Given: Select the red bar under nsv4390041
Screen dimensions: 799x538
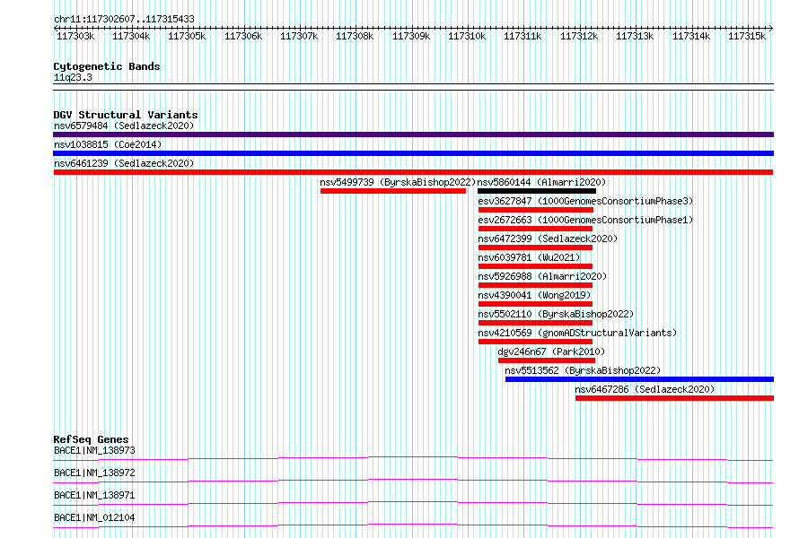Looking at the screenshot, I should coord(535,304).
